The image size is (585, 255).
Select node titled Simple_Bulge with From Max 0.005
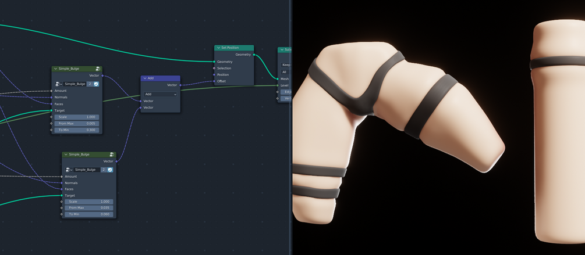[x=69, y=69]
